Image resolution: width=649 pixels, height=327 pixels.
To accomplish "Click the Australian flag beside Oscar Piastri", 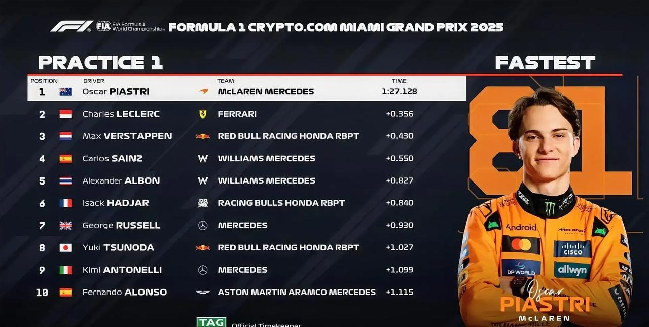I will pyautogui.click(x=66, y=92).
